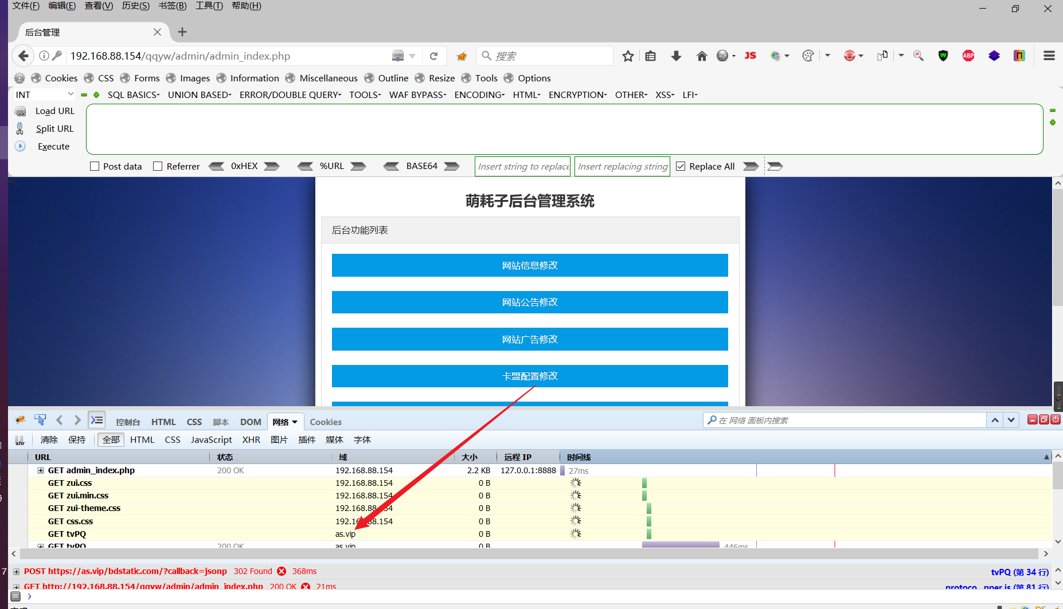
Task: Click Split URL in HackBar
Action: 54,129
